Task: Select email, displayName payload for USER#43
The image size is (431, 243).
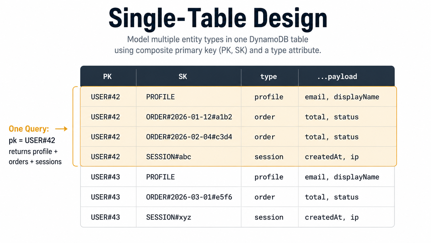Action: (342, 177)
